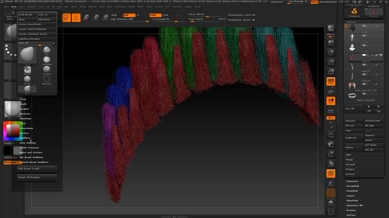Open the material sphere thumbnail on left shelf
The height and width of the screenshot is (218, 389).
click(x=13, y=109)
